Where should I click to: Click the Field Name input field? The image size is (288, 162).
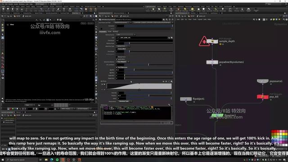click(x=144, y=40)
